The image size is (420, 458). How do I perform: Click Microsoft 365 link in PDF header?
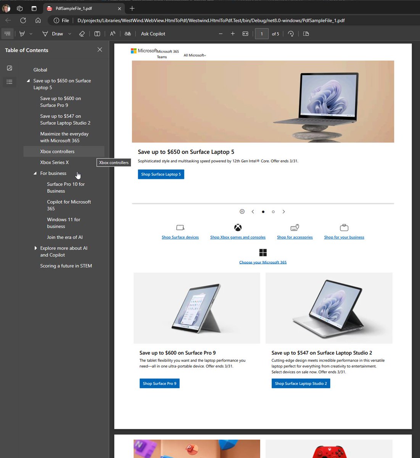click(168, 51)
